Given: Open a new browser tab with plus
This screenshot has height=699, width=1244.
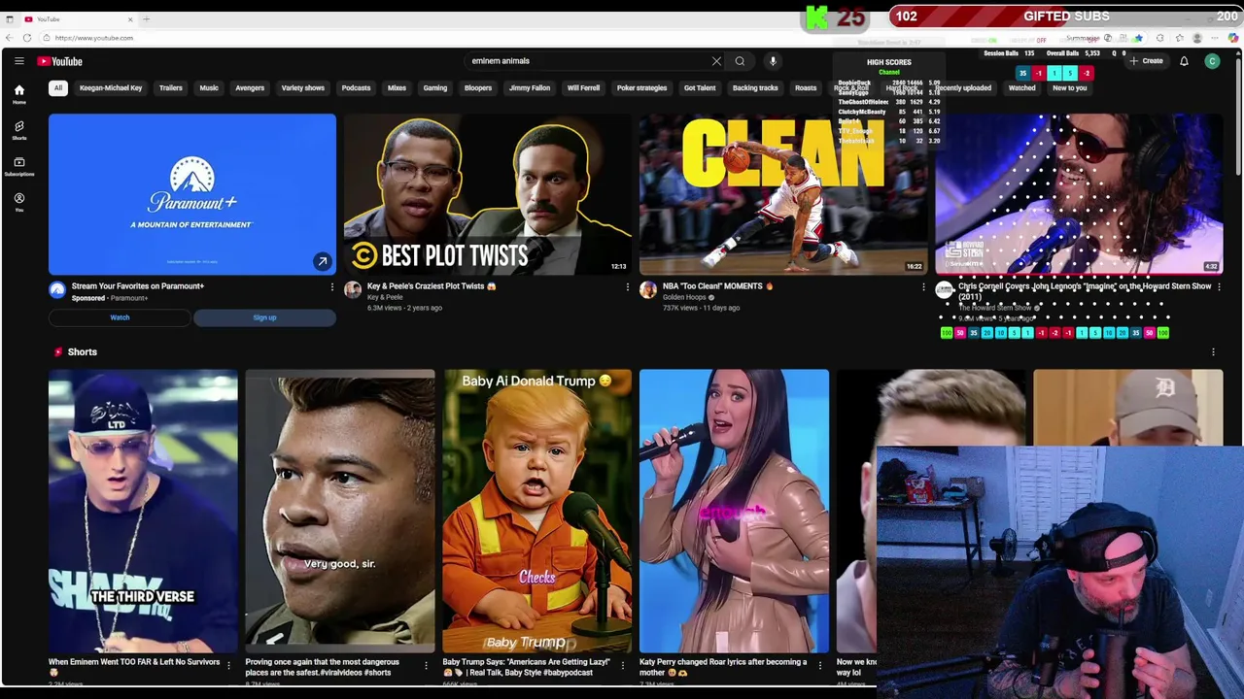Looking at the screenshot, I should click(x=146, y=19).
